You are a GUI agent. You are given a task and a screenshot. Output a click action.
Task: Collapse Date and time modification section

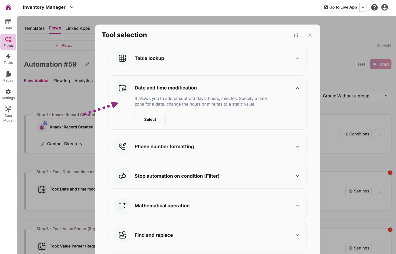click(297, 88)
